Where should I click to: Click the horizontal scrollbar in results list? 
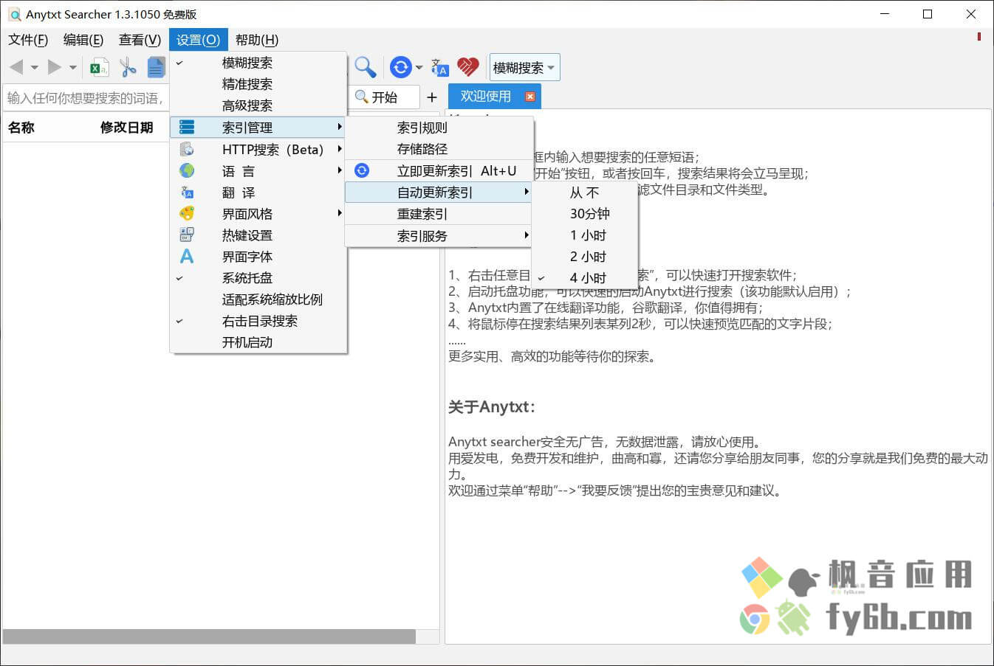(210, 636)
